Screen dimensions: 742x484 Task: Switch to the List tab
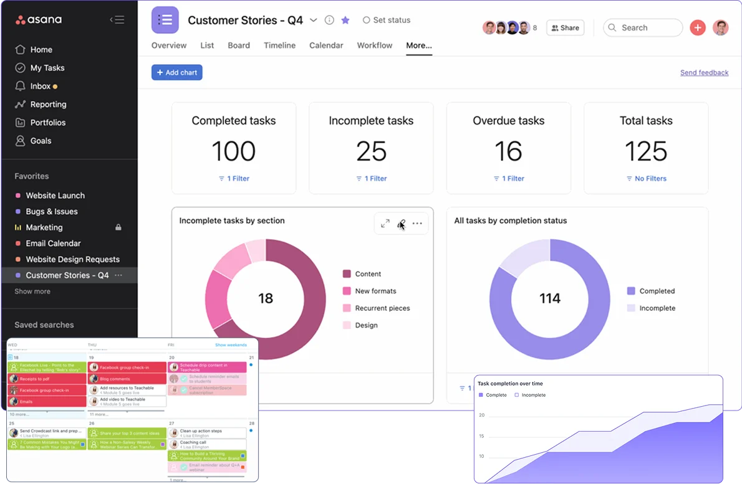(x=207, y=45)
